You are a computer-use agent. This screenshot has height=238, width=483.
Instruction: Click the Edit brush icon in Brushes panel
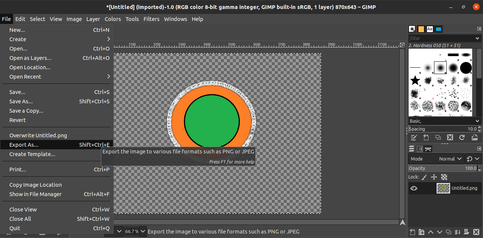pos(414,138)
